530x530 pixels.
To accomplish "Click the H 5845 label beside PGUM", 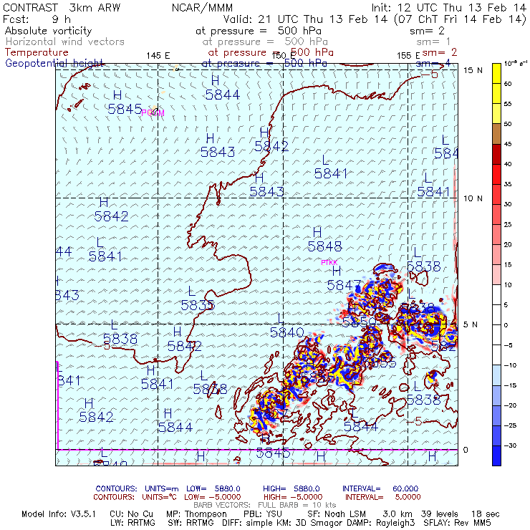I will (x=125, y=102).
